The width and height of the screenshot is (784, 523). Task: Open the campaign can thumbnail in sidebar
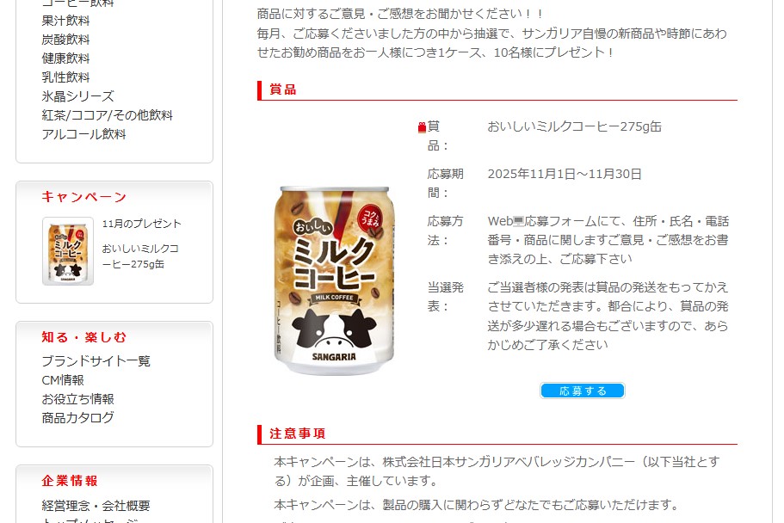coord(68,251)
